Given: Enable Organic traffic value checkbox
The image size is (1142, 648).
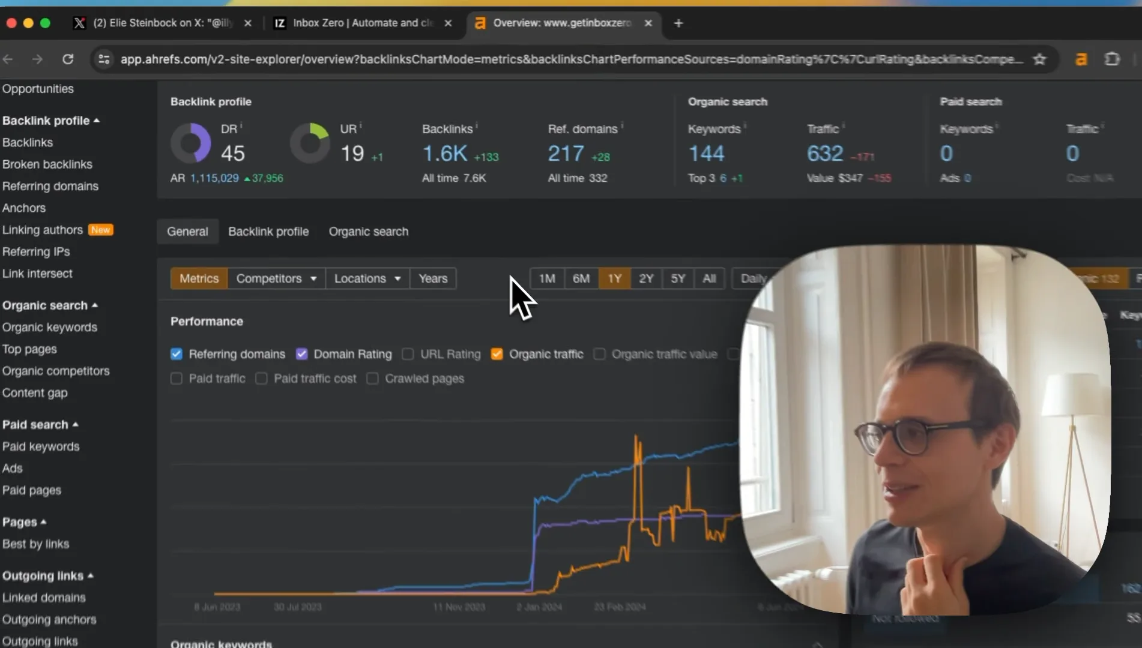Looking at the screenshot, I should point(599,354).
